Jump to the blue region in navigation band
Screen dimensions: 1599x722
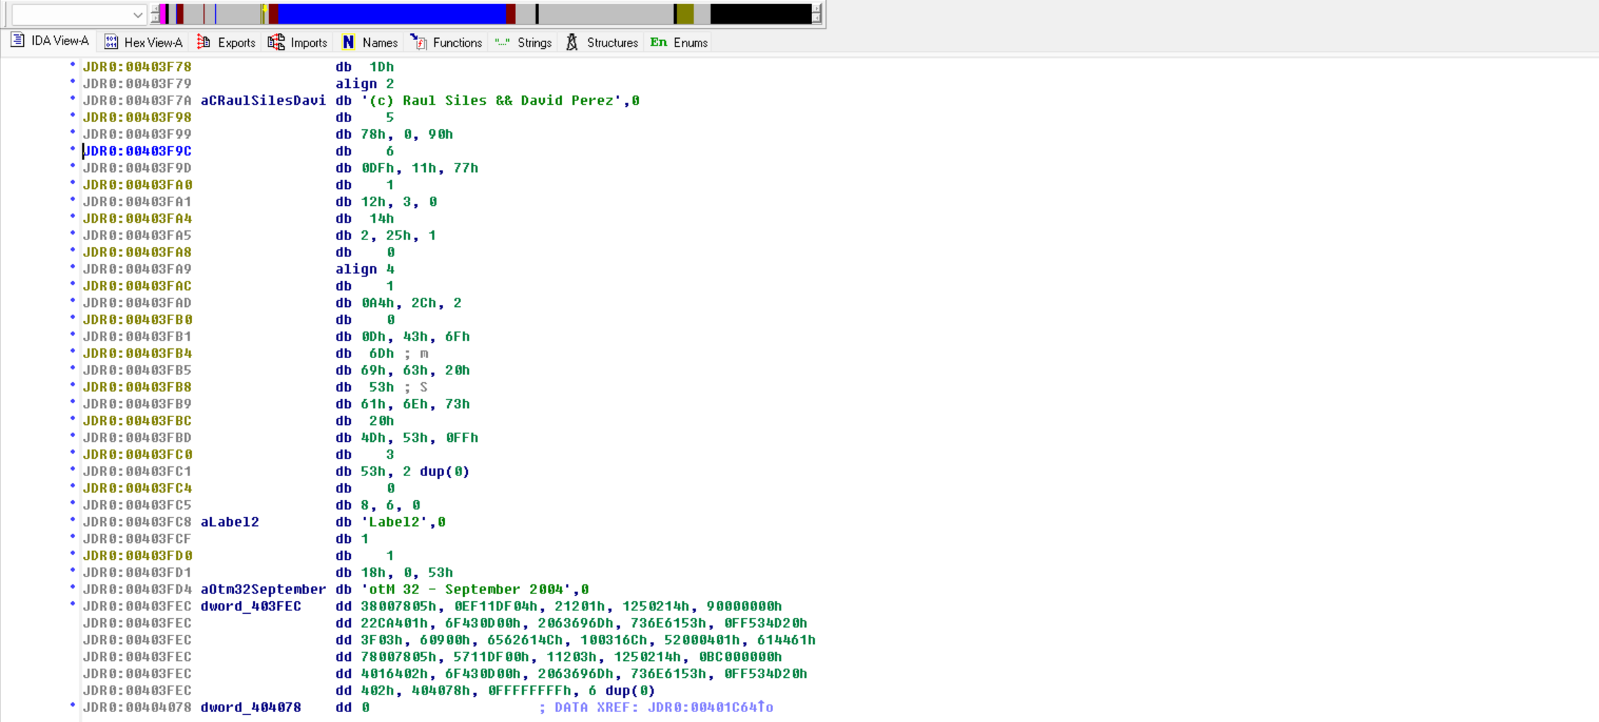(391, 13)
